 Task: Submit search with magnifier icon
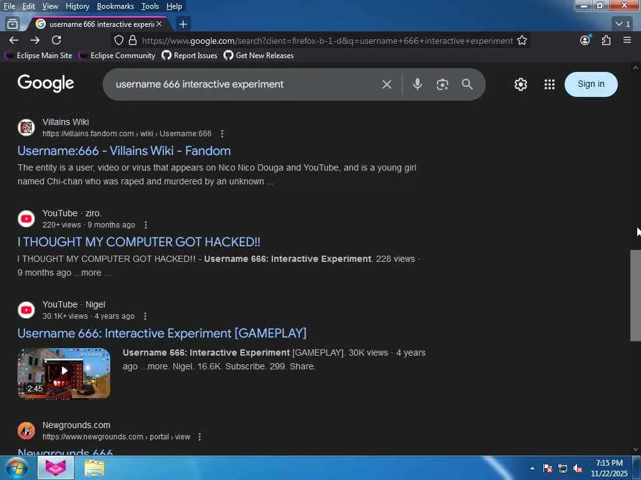click(467, 84)
